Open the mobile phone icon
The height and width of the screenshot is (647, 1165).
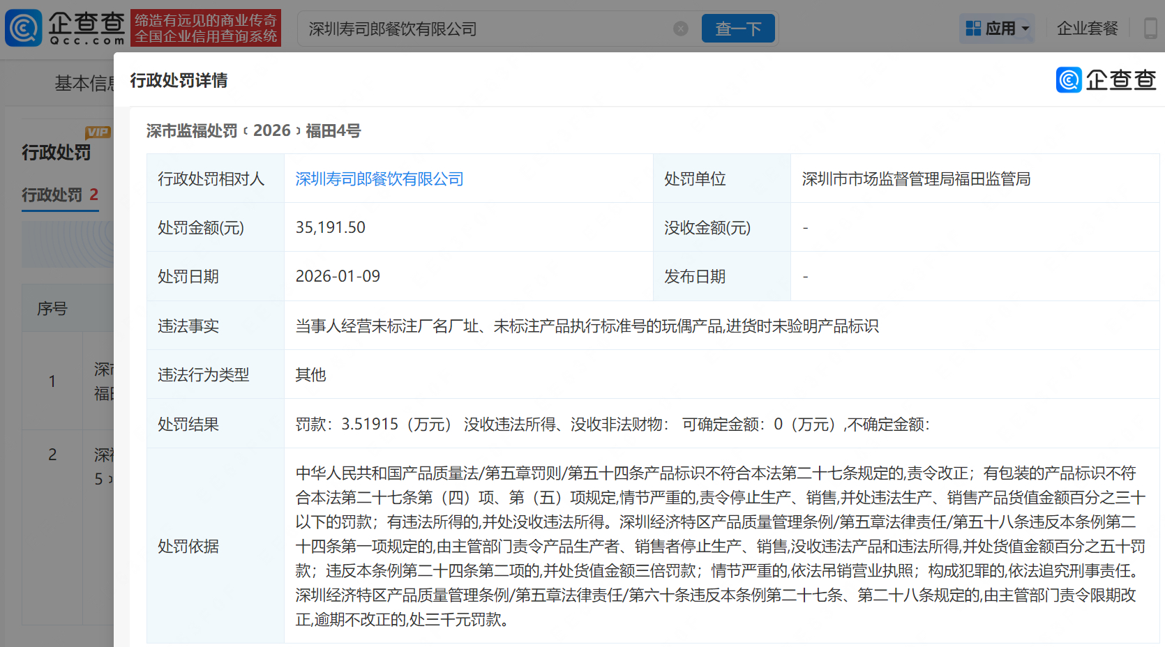click(x=1150, y=29)
